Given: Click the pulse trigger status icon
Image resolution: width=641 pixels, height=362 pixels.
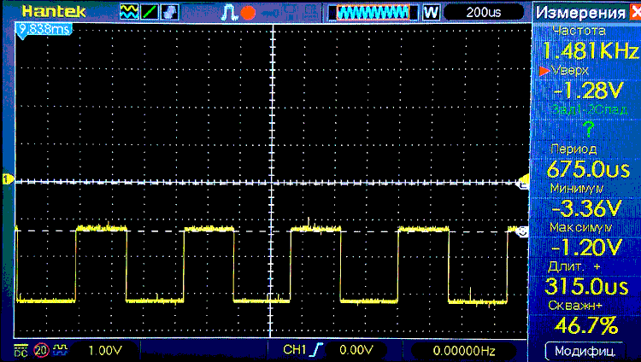Looking at the screenshot, I should 229,12.
